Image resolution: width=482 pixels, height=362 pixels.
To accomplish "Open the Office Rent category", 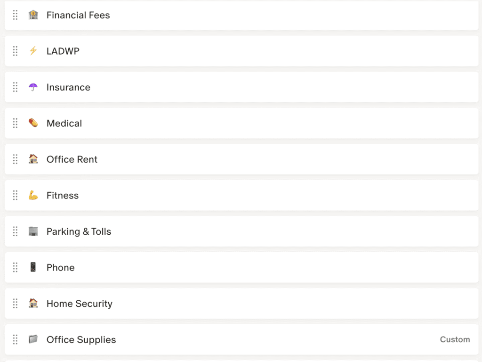I will [72, 159].
